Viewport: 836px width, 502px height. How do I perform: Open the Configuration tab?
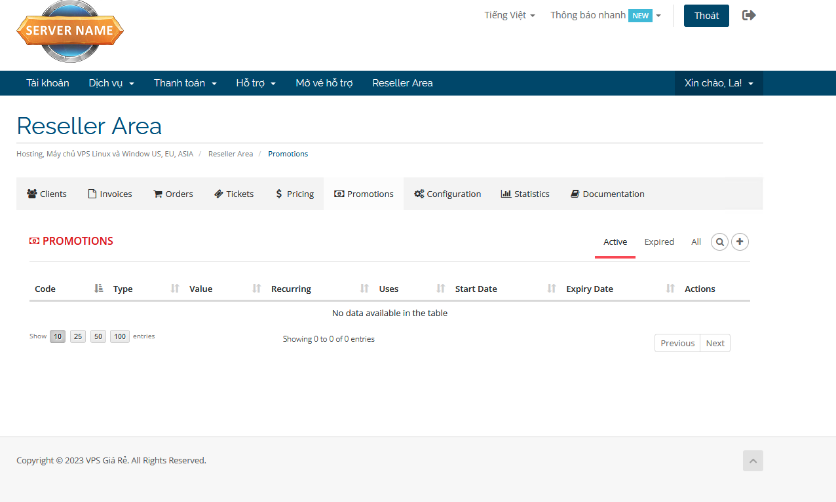[447, 194]
